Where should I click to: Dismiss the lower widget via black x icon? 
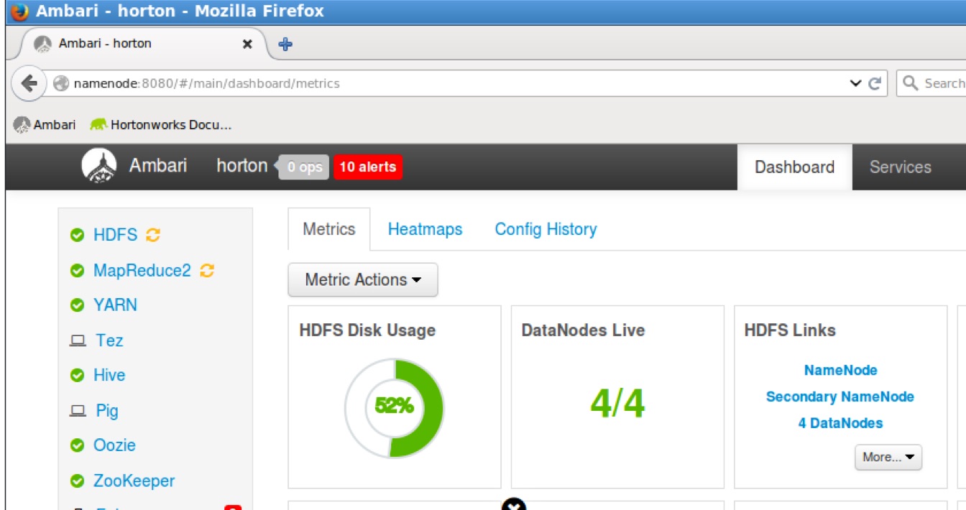point(515,506)
